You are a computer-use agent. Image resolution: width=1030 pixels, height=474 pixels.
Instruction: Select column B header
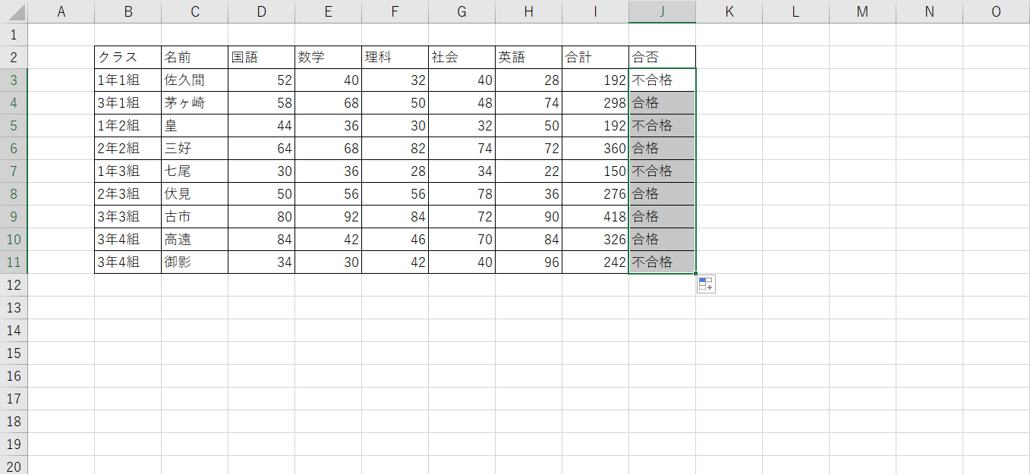[x=128, y=11]
